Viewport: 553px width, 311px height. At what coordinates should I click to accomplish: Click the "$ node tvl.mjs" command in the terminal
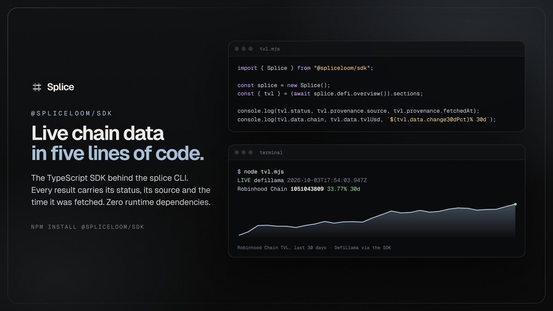[x=261, y=171]
